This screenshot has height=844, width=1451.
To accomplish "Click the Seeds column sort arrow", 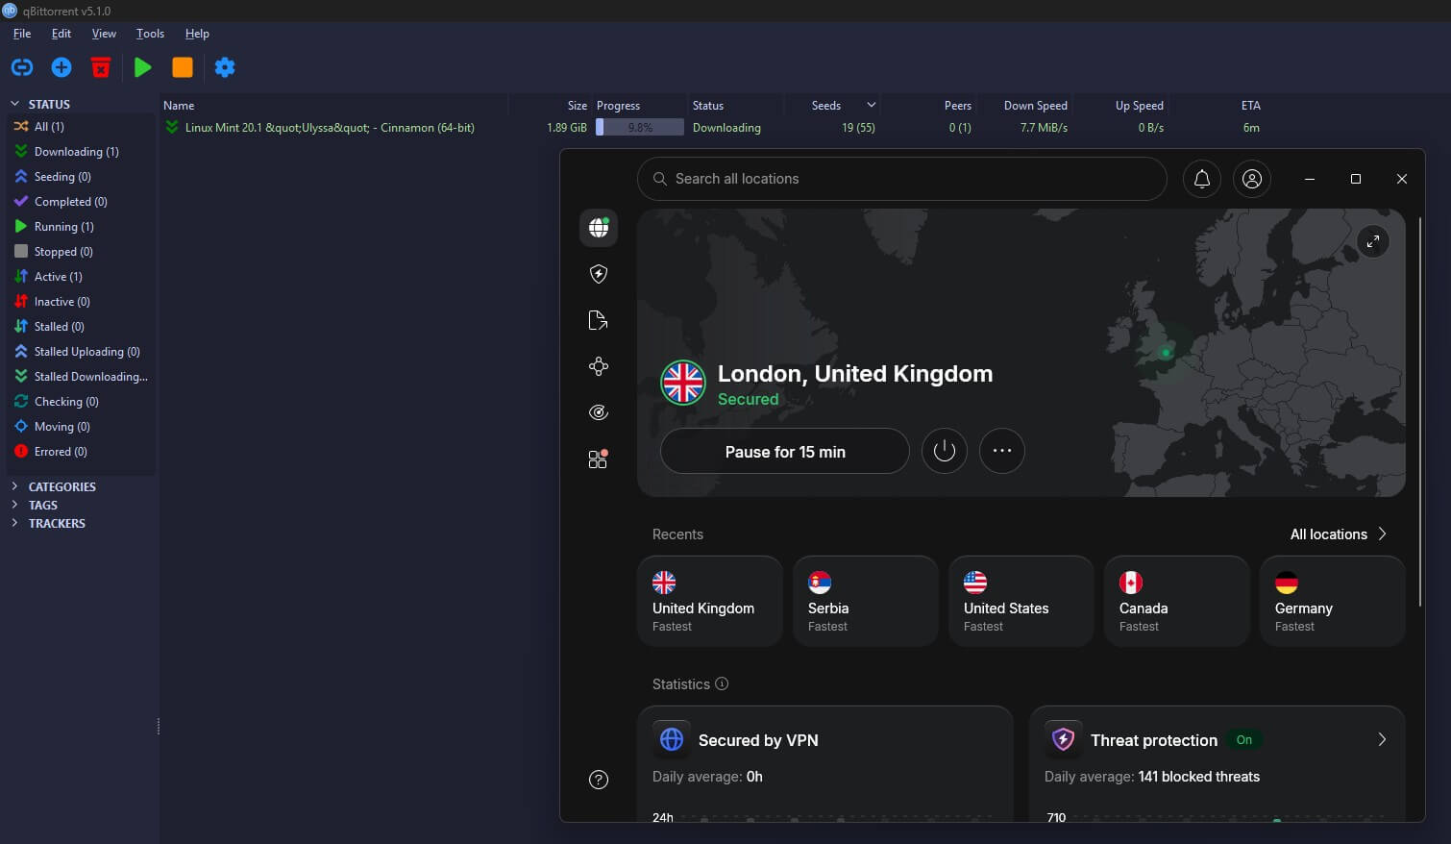I will (x=871, y=105).
